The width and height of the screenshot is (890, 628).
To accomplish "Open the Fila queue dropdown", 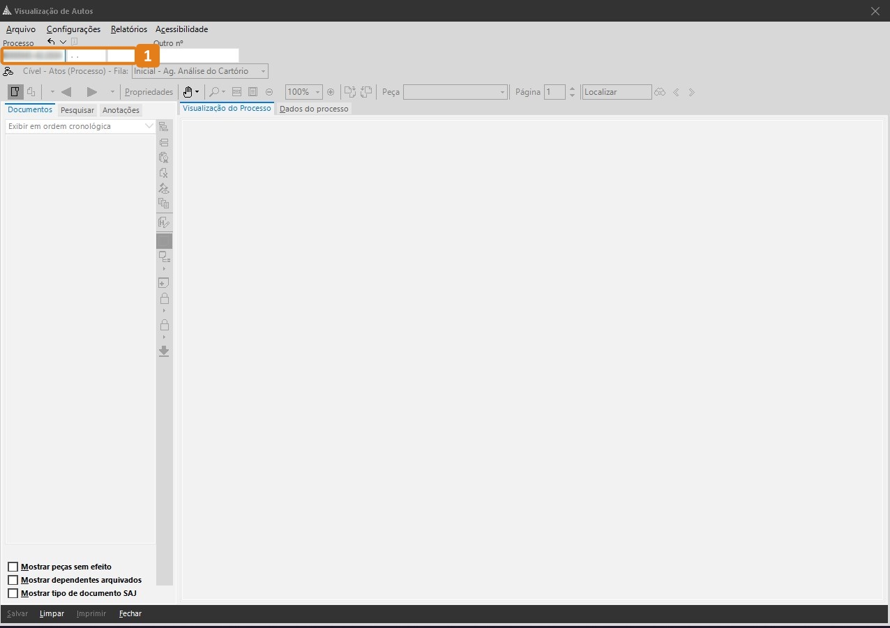I will point(263,71).
